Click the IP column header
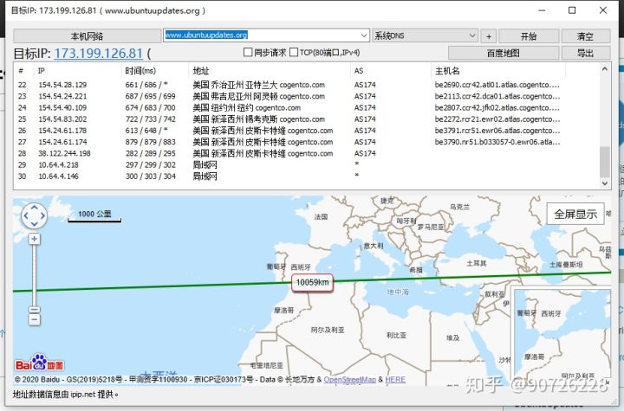624x411 pixels. point(78,71)
